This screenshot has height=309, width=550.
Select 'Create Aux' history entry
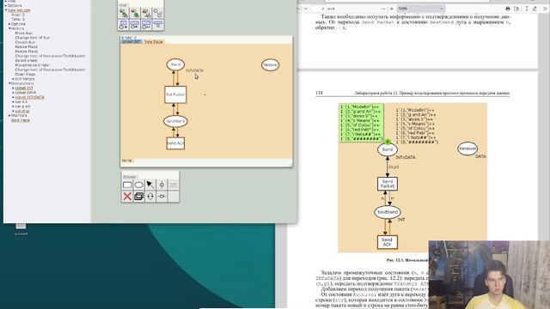(25, 42)
